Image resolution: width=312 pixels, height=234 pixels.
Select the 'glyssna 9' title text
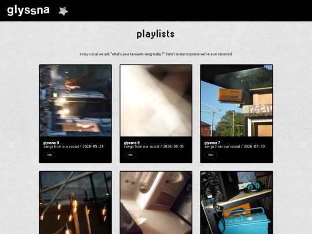[51, 143]
